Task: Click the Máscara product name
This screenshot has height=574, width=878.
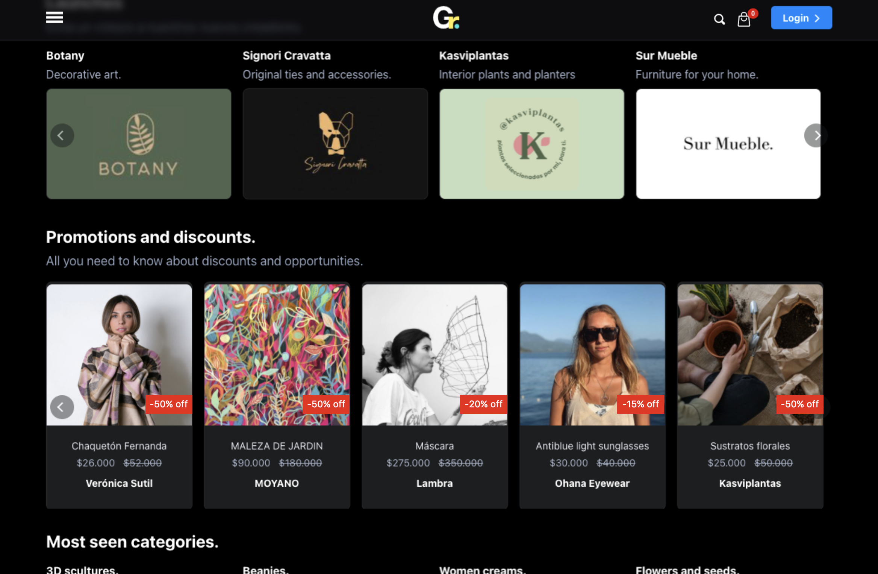Action: tap(434, 446)
